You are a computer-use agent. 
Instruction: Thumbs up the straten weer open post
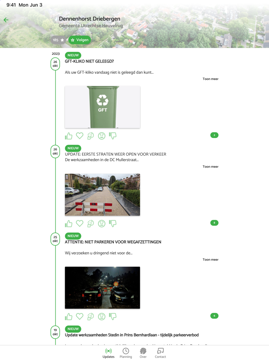(68, 223)
